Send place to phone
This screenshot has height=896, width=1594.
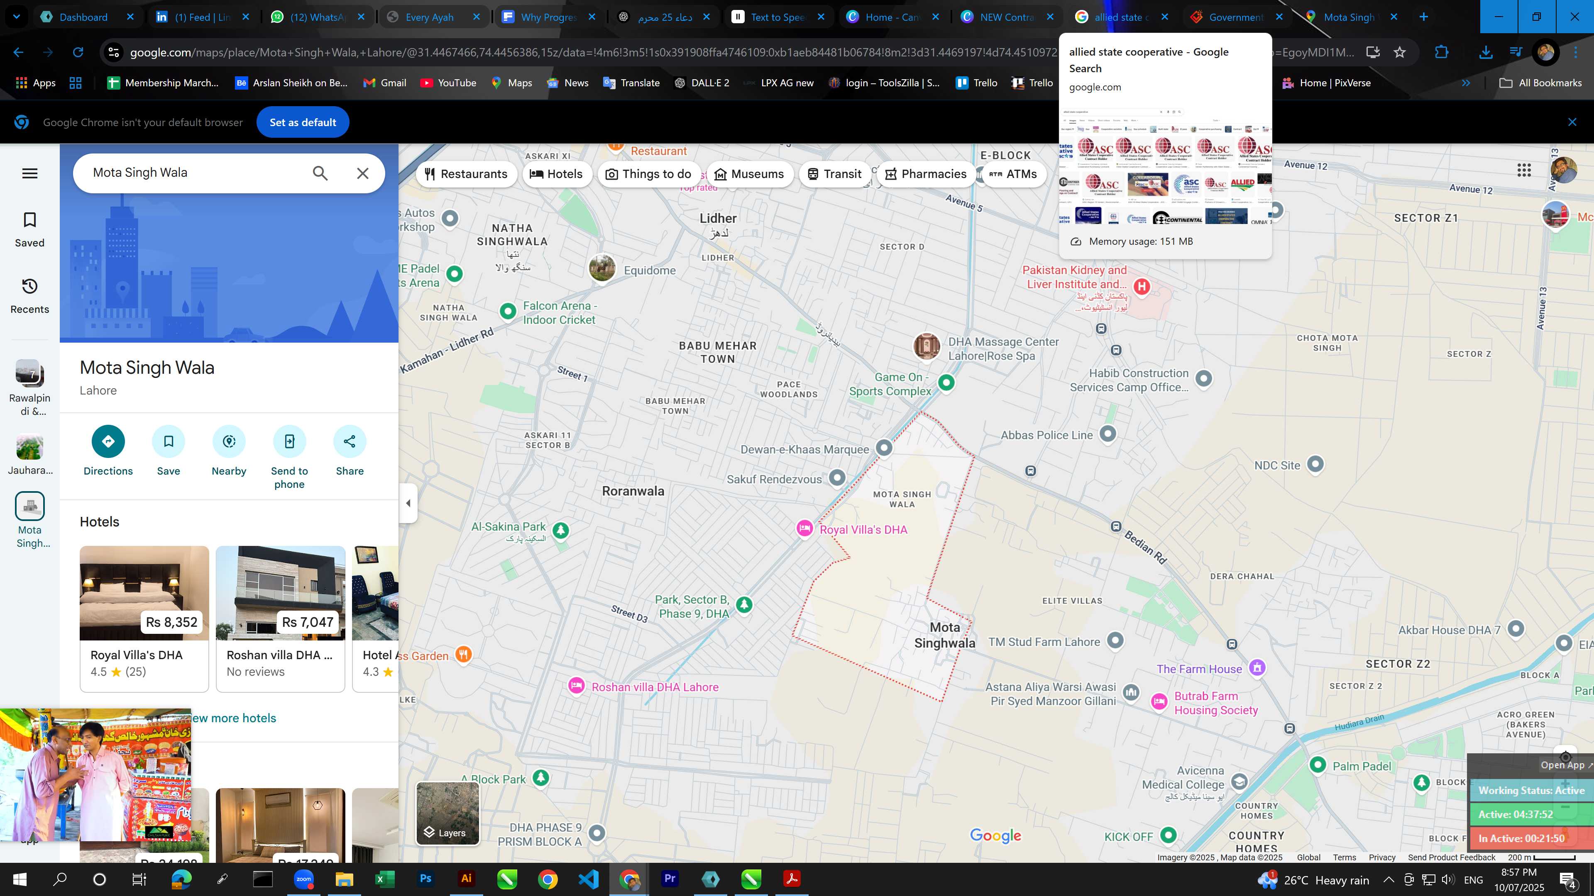point(290,458)
